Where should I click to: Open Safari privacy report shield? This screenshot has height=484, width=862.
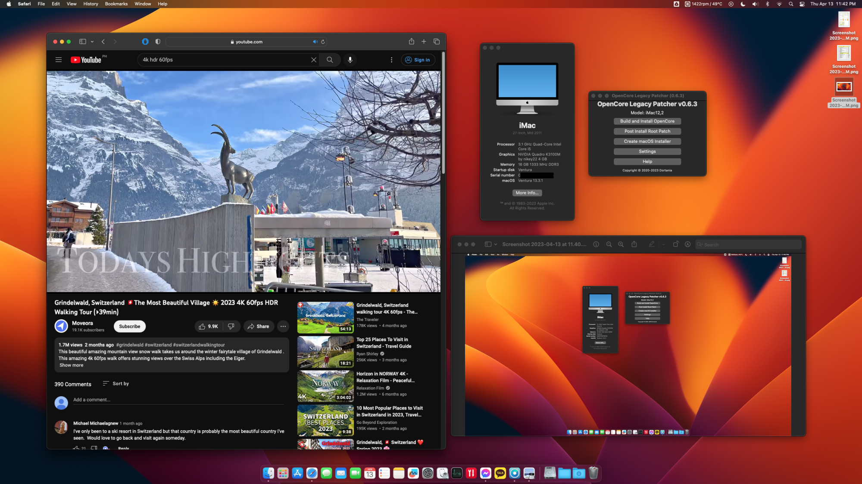158,42
